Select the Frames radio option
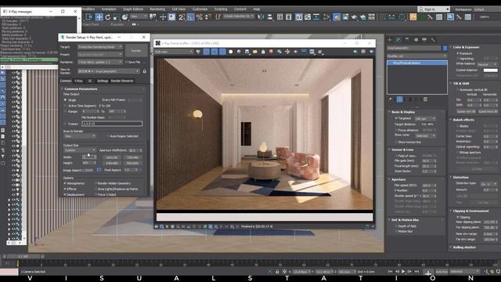Image resolution: width=501 pixels, height=282 pixels. tap(66, 124)
